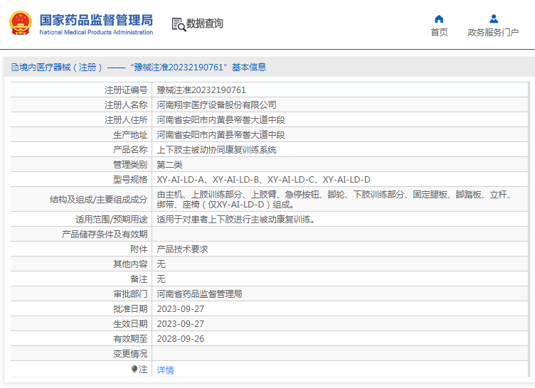The height and width of the screenshot is (388, 535).
Task: Click expiry date 2028-09-26
Action: [x=181, y=339]
